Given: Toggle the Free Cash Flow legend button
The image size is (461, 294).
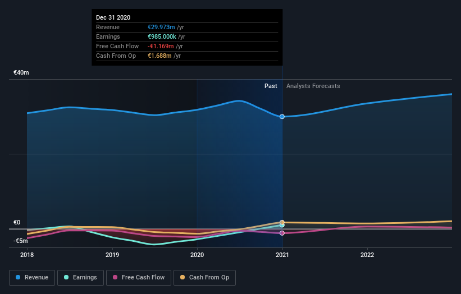Looking at the screenshot, I should point(139,278).
